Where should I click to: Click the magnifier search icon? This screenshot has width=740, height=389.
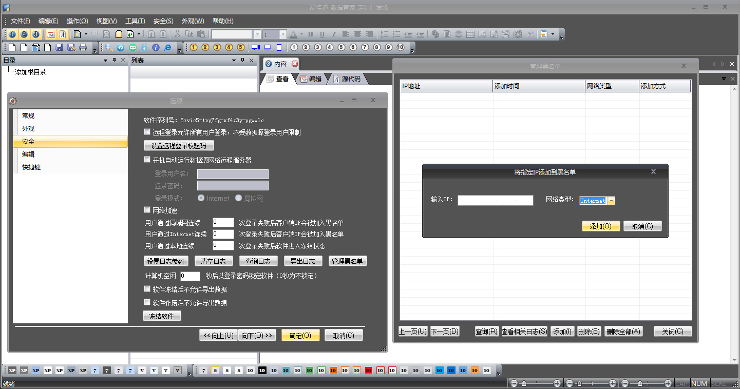click(109, 48)
